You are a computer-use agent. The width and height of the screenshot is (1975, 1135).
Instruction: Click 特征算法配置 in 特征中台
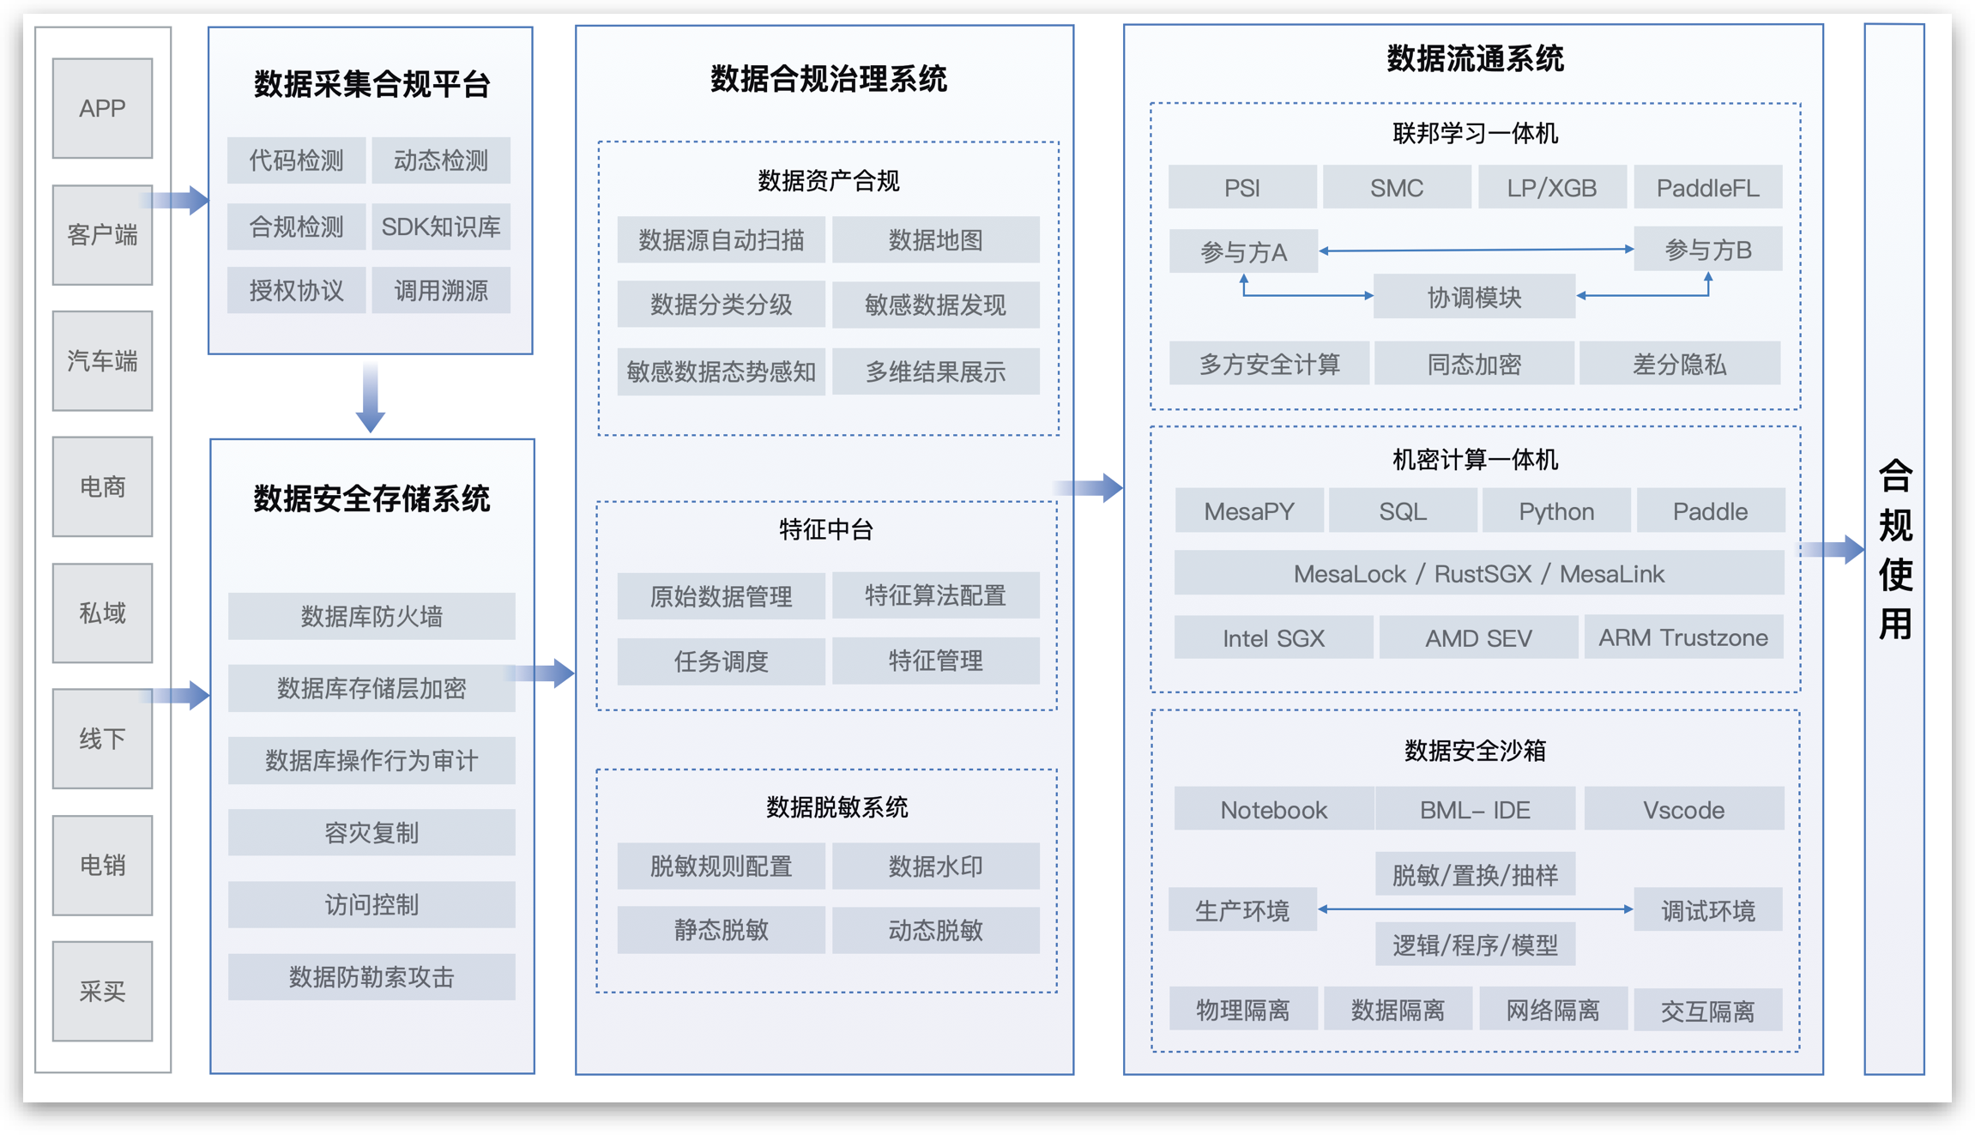935,595
